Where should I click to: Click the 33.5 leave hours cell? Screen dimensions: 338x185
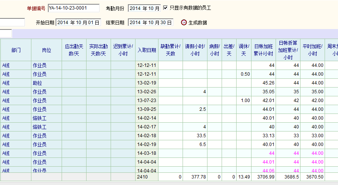point(195,136)
